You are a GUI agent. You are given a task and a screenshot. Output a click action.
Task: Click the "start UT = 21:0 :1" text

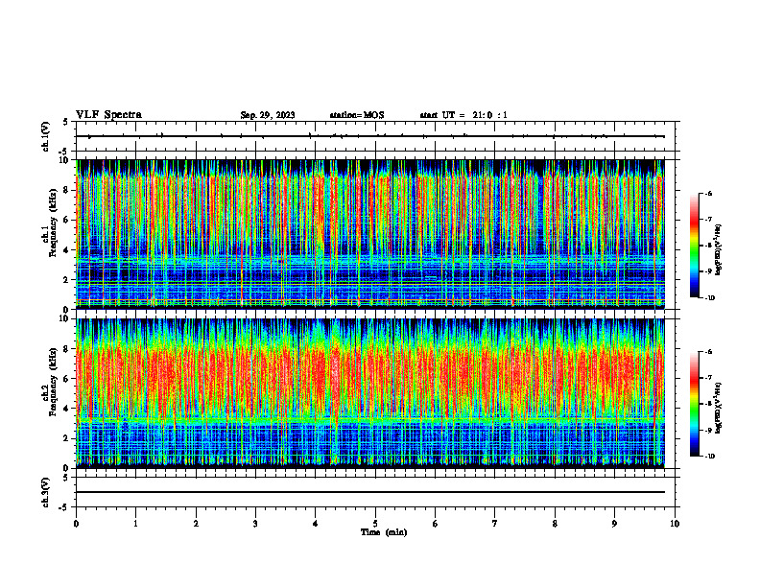(x=463, y=115)
